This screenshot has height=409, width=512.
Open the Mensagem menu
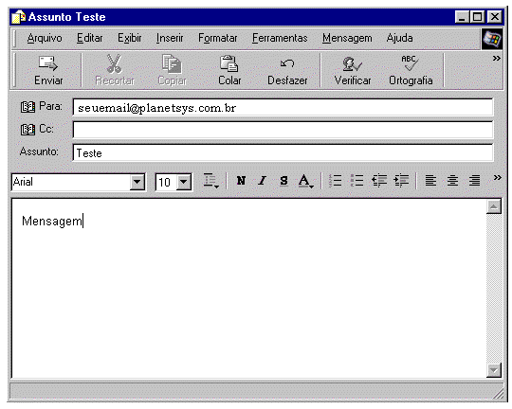pos(347,38)
